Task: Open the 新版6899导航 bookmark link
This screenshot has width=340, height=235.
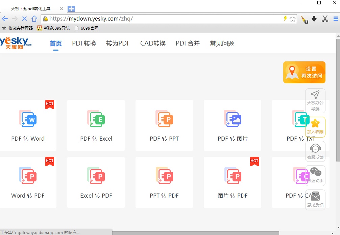Action: (x=53, y=28)
